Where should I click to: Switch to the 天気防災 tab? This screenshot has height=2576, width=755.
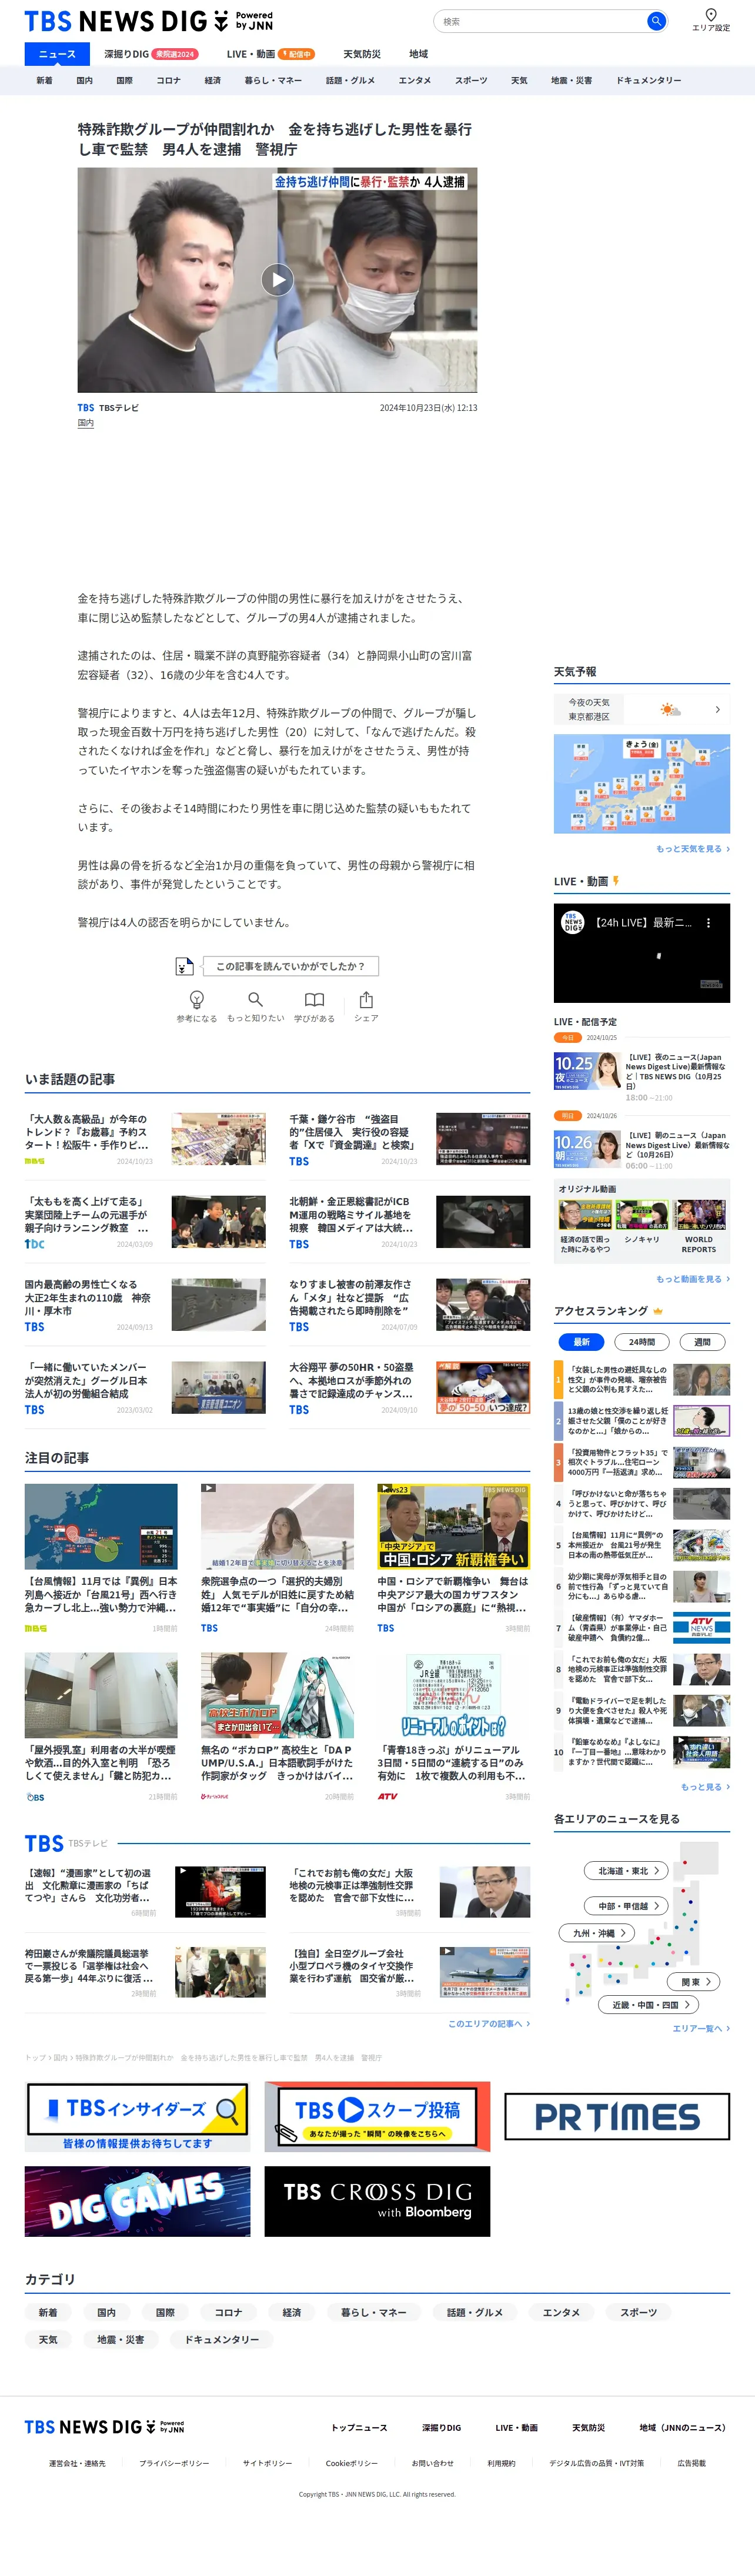pos(362,54)
